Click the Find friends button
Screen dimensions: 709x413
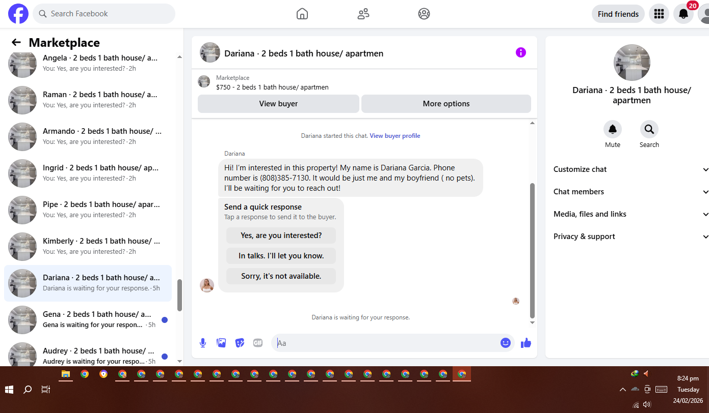coord(618,14)
